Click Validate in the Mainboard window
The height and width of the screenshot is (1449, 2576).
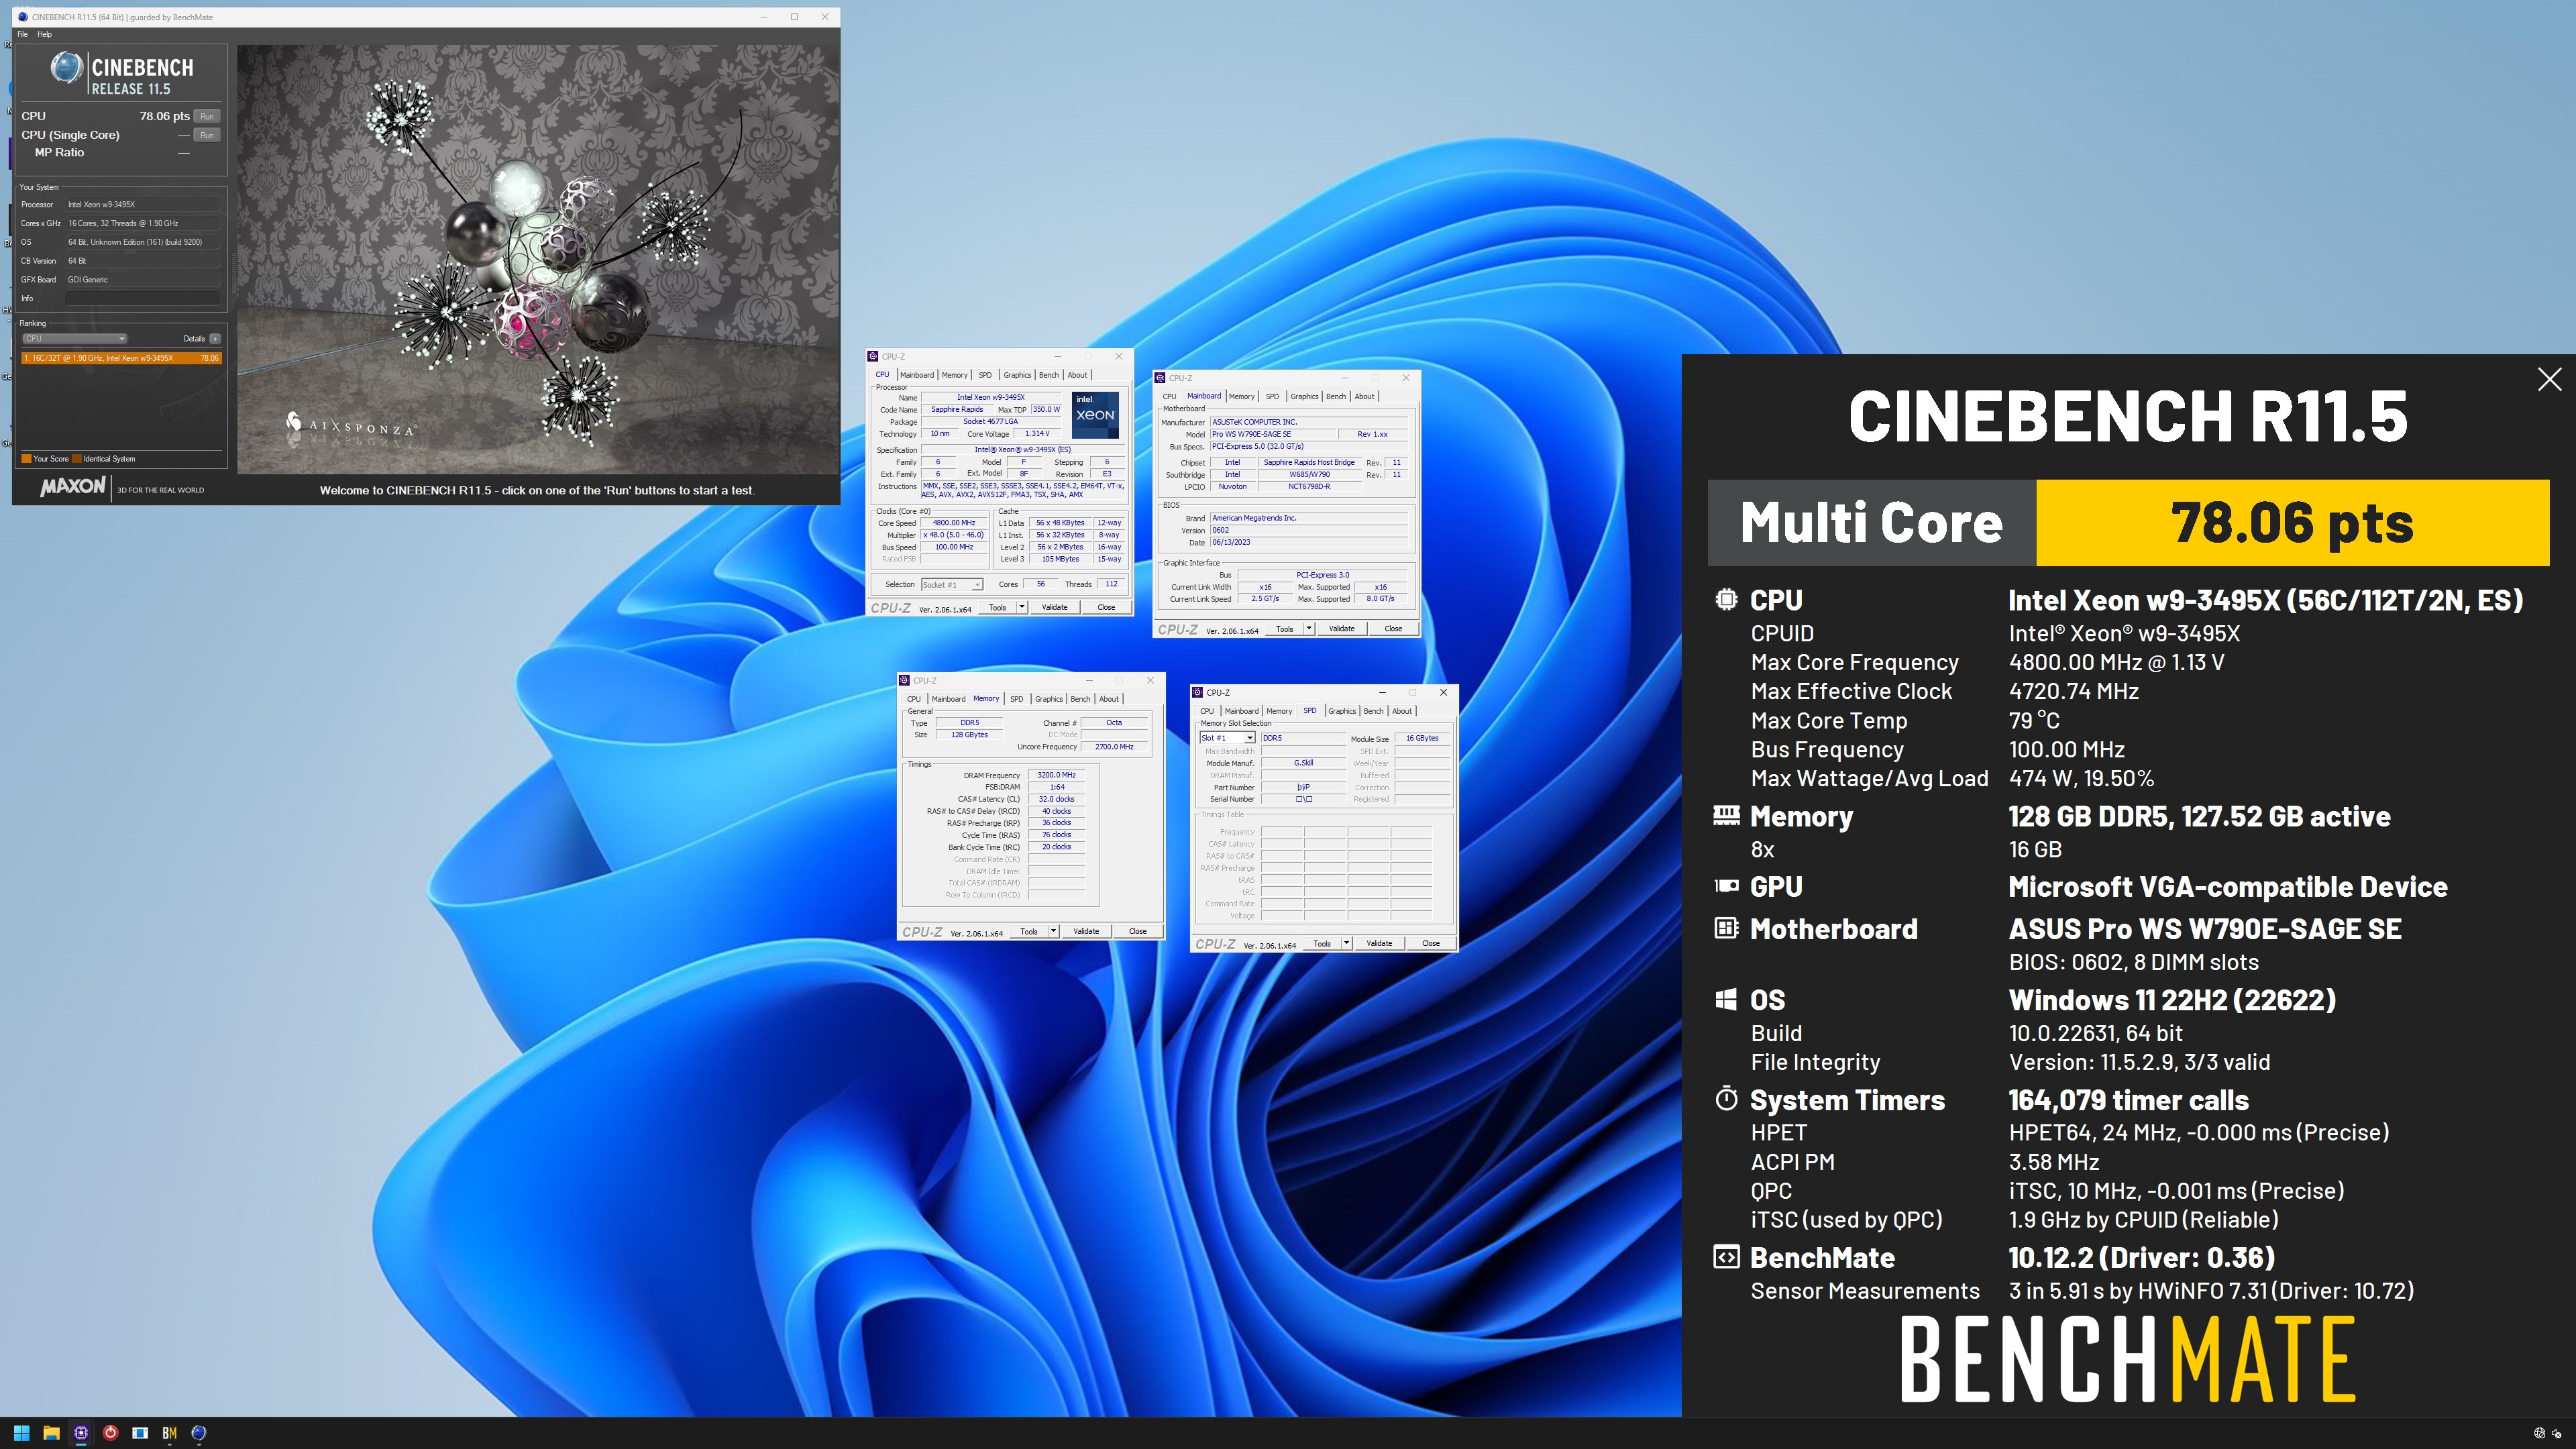click(x=1341, y=629)
